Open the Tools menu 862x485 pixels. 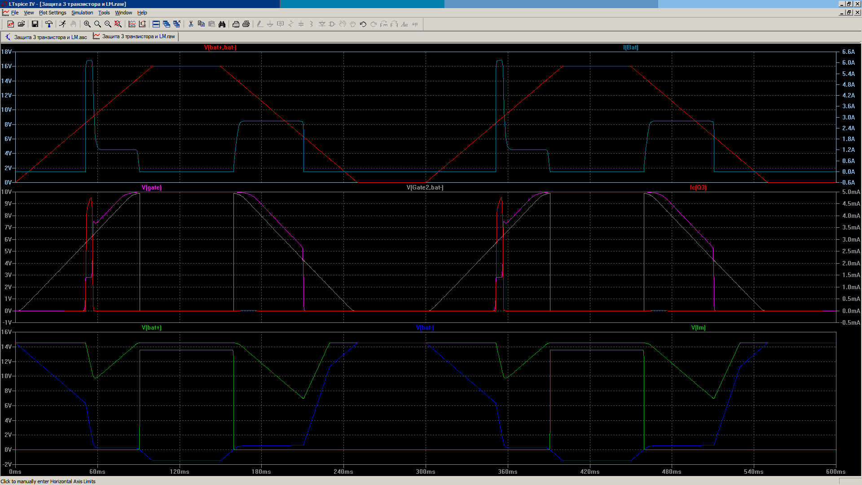tap(104, 13)
